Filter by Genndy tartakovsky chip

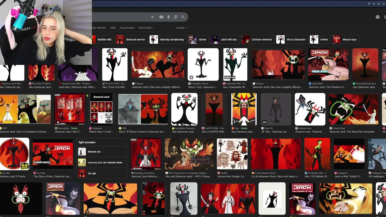168,39
